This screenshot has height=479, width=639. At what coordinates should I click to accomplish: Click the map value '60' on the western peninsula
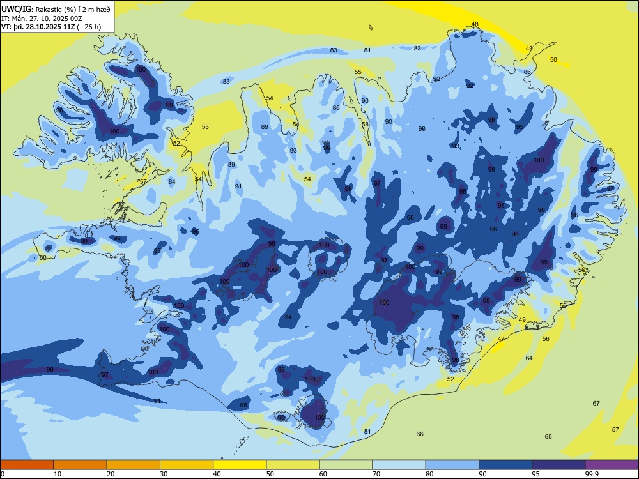click(x=43, y=257)
